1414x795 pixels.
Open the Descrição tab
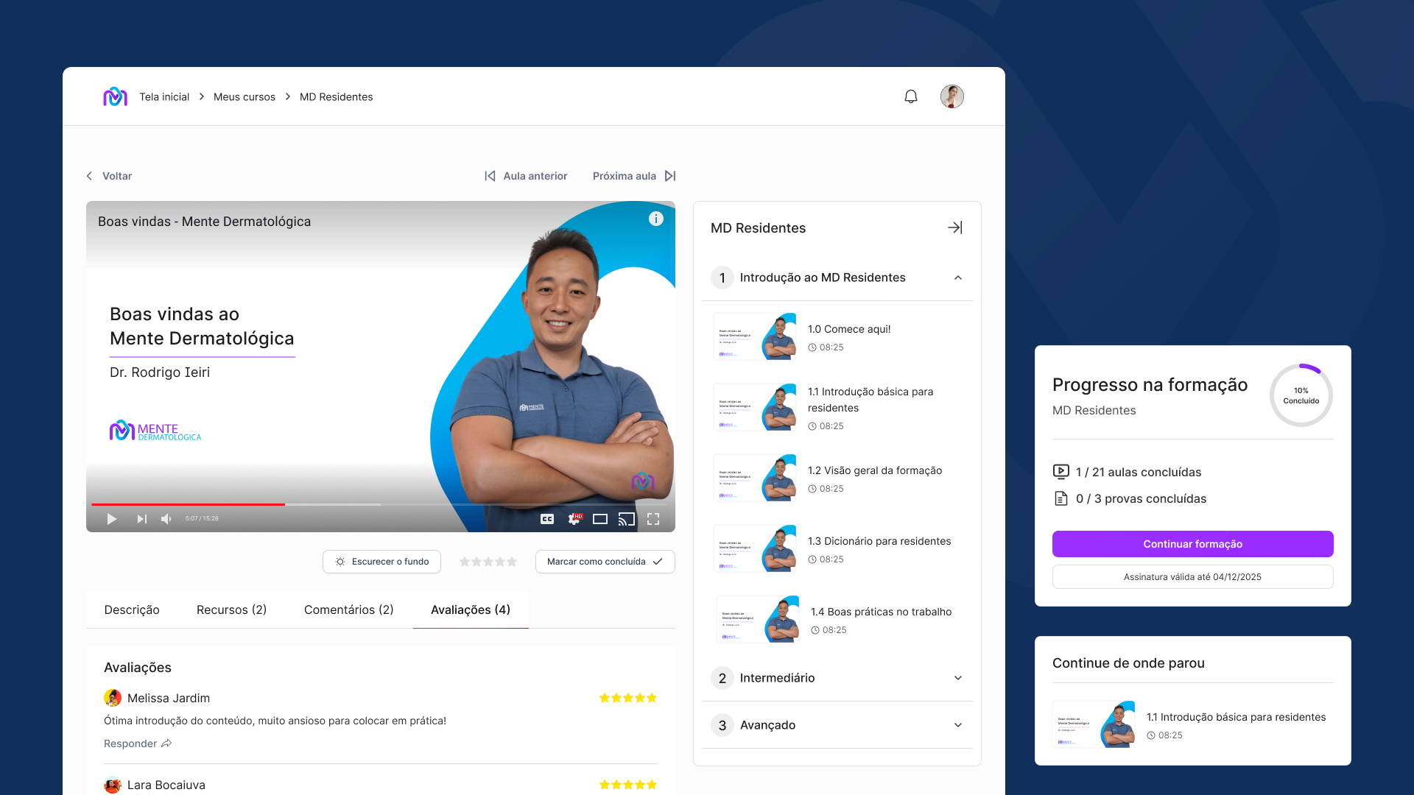pos(132,609)
